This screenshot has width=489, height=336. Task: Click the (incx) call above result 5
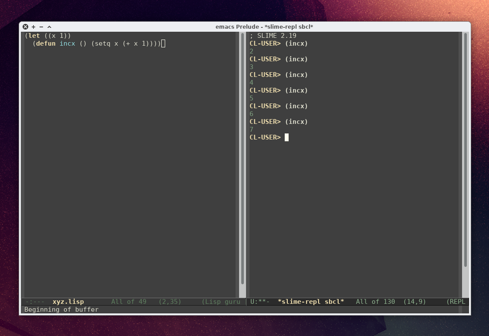pos(296,90)
